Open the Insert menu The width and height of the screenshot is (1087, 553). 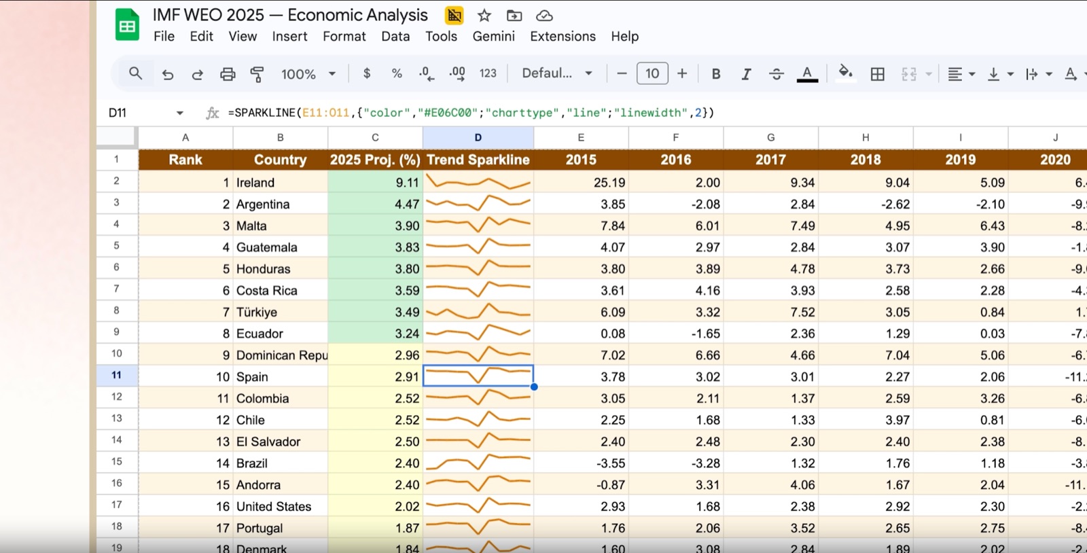(x=289, y=37)
